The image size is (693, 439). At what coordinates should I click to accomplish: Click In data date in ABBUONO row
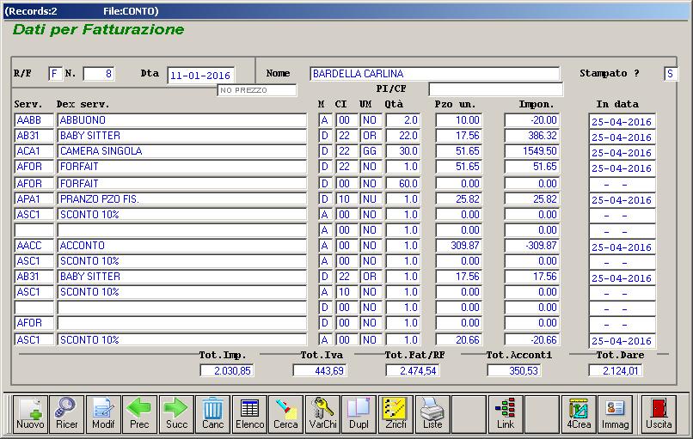pos(622,122)
